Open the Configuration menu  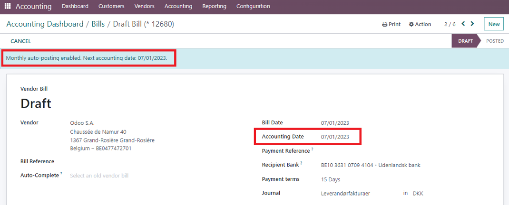click(x=253, y=6)
